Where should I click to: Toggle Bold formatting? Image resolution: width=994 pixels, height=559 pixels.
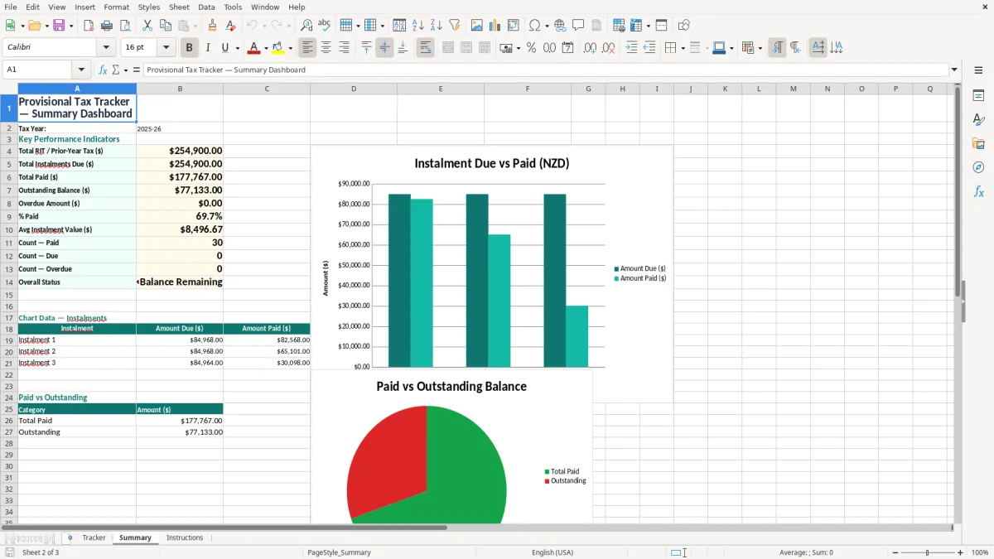[189, 48]
